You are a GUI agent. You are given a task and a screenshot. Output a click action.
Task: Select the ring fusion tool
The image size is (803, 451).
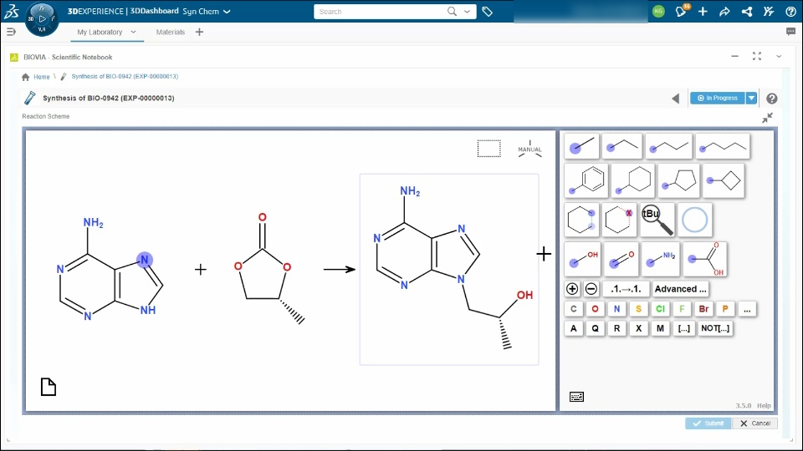click(581, 220)
